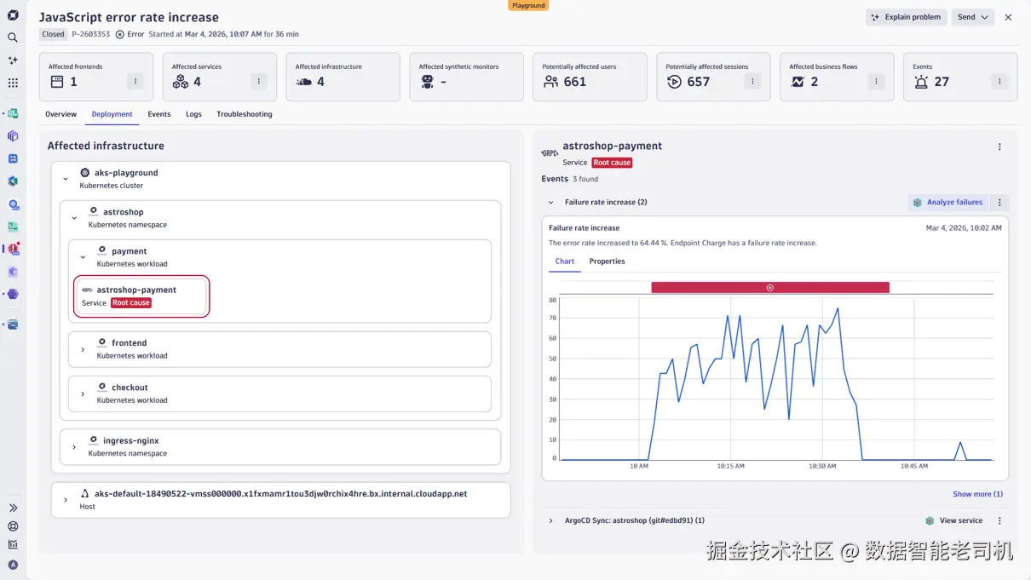Image resolution: width=1031 pixels, height=580 pixels.
Task: Click the Events siren icon
Action: [921, 82]
